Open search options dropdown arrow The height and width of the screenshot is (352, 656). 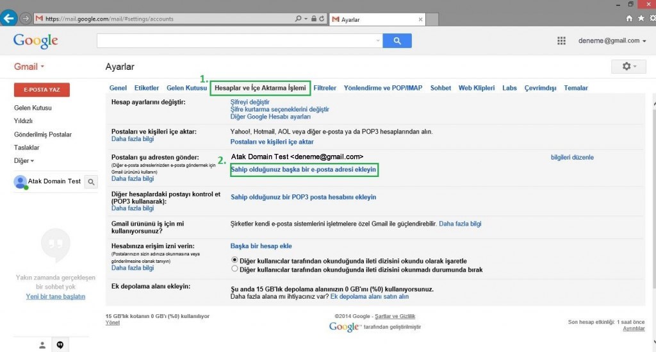378,40
